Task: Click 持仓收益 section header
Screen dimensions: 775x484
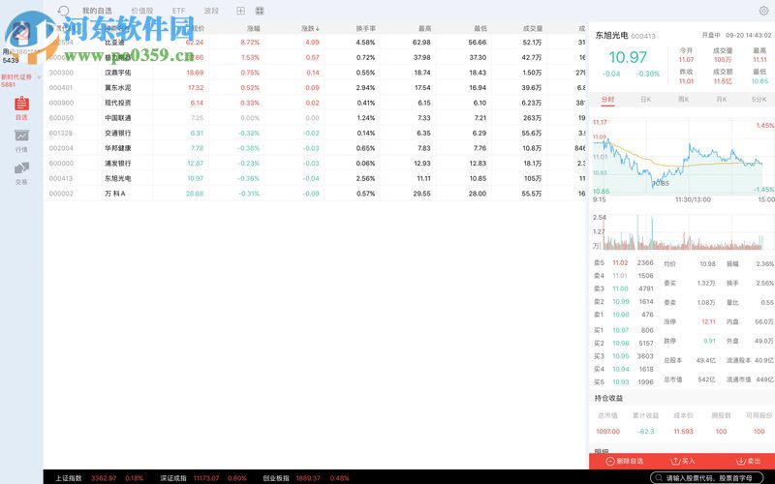Action: pos(608,398)
